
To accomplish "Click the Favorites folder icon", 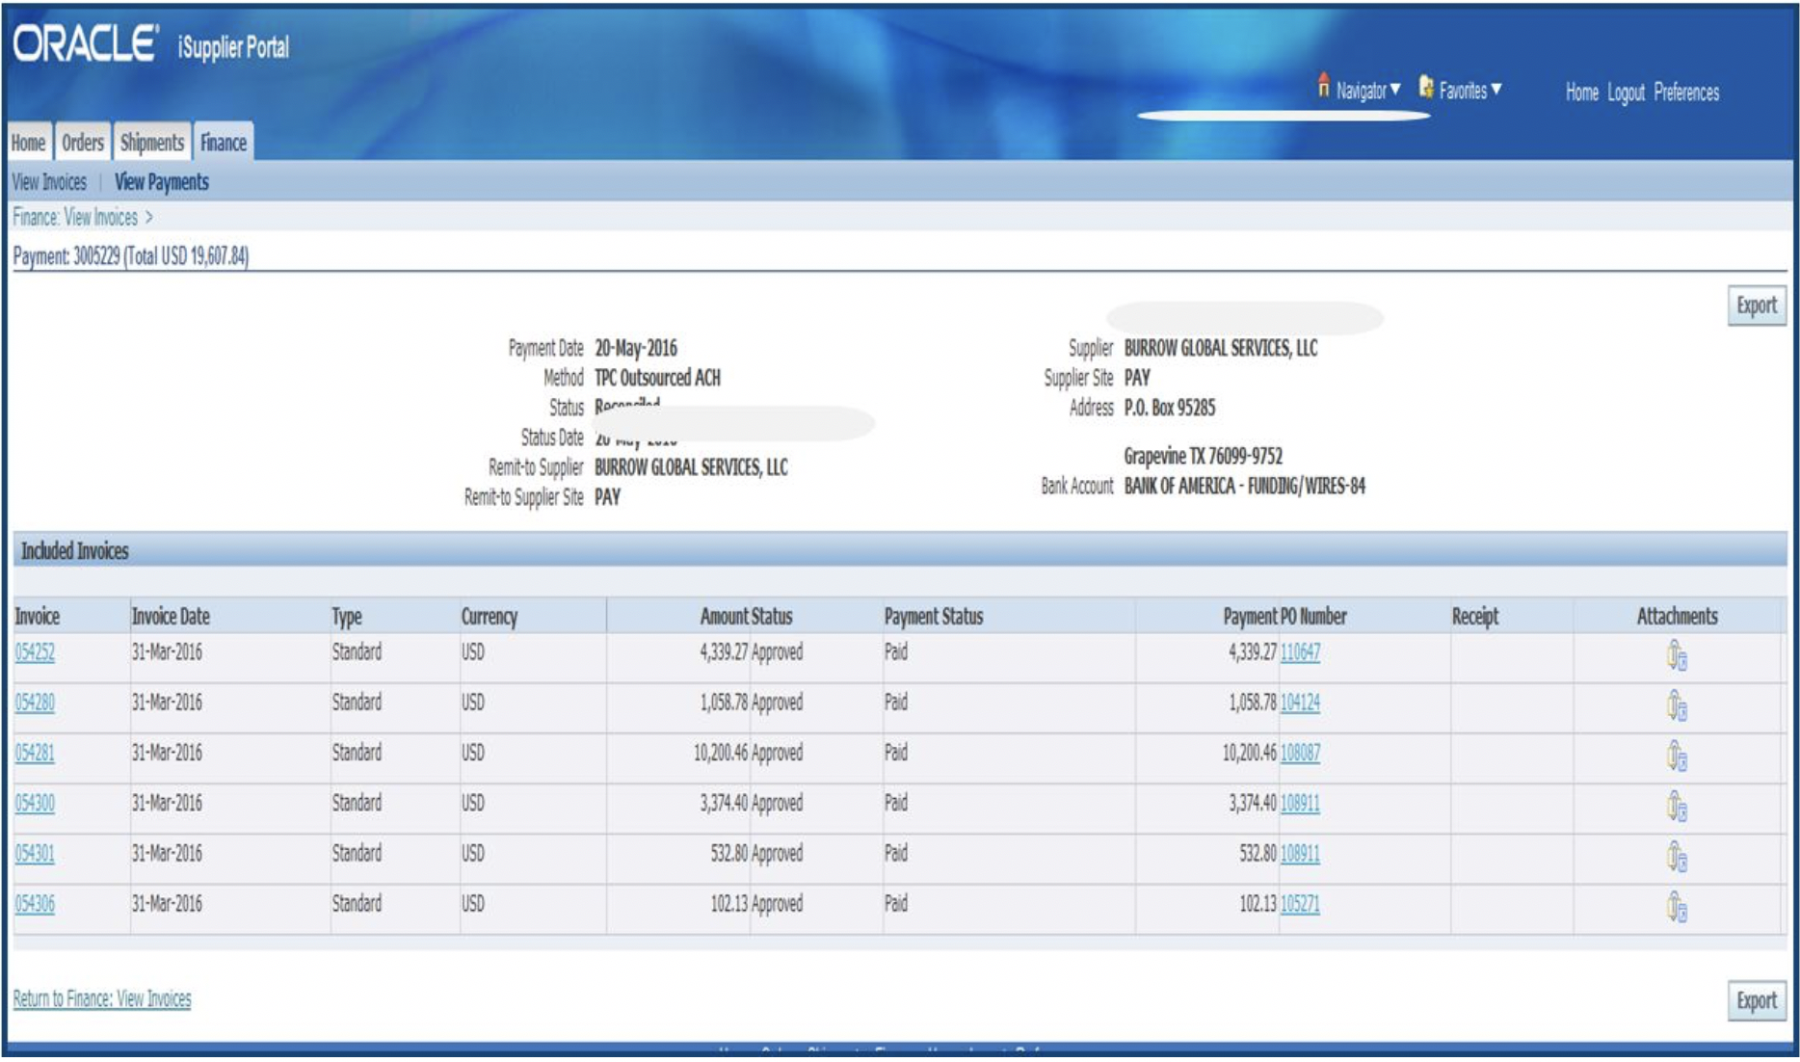I will click(1425, 88).
